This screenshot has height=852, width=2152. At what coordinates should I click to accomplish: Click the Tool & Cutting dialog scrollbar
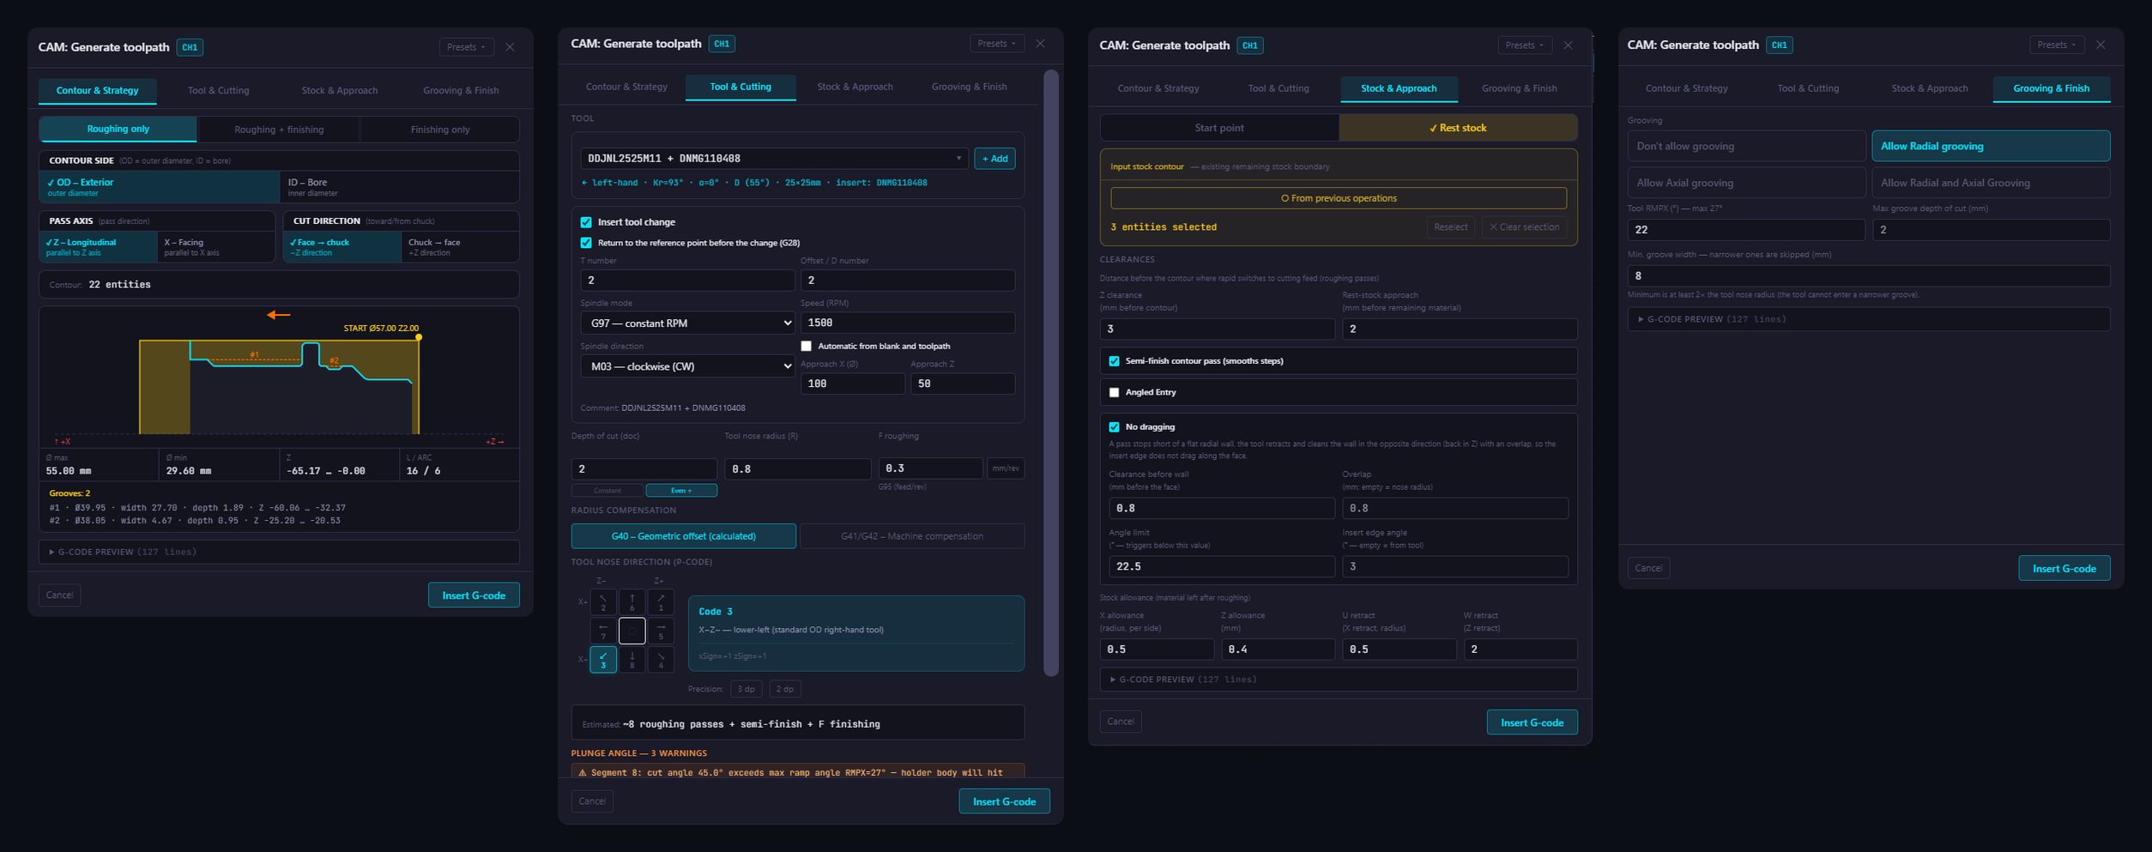(1050, 373)
